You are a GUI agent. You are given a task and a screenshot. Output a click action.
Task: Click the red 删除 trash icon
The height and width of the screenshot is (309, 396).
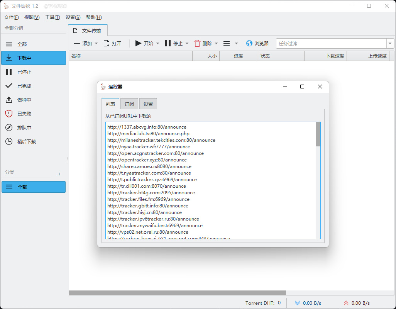point(197,44)
